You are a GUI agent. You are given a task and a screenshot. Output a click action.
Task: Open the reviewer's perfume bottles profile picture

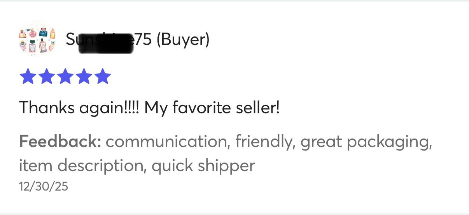click(x=37, y=40)
